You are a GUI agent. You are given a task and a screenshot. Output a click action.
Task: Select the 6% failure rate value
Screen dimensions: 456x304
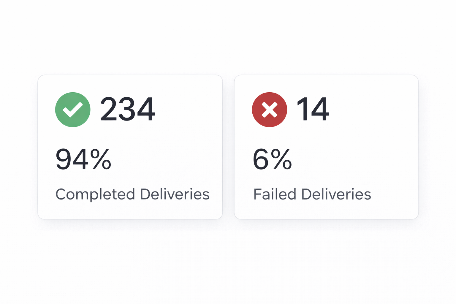click(273, 160)
